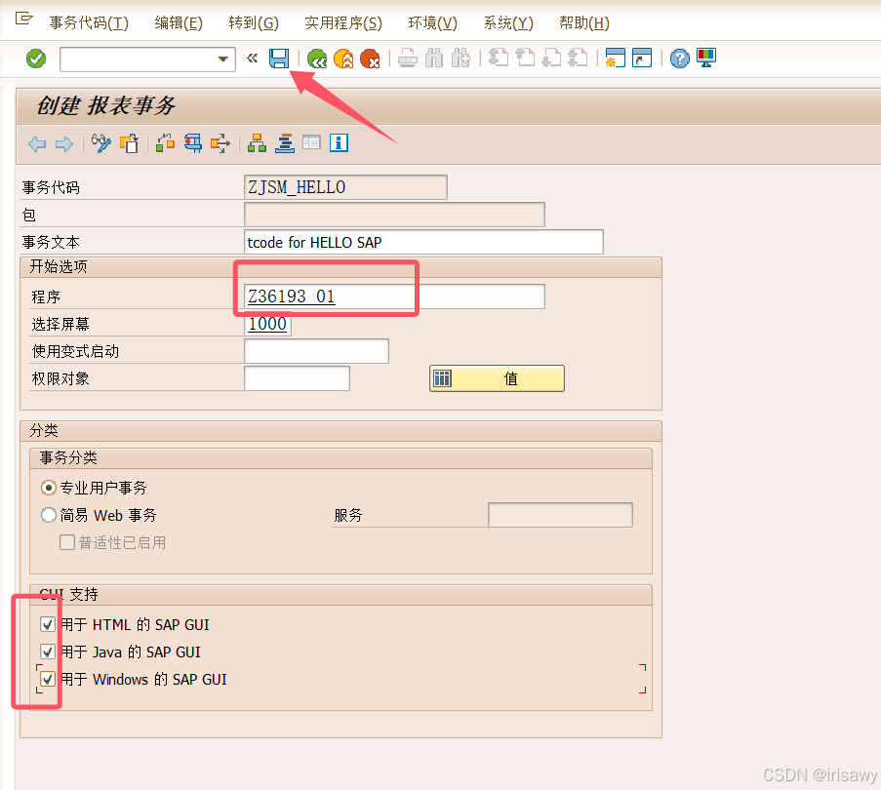Toggle the 普适性已启用 checkbox

tap(67, 542)
